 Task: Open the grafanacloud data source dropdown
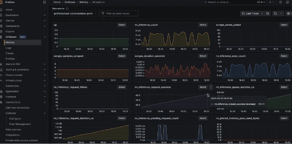click(x=75, y=13)
